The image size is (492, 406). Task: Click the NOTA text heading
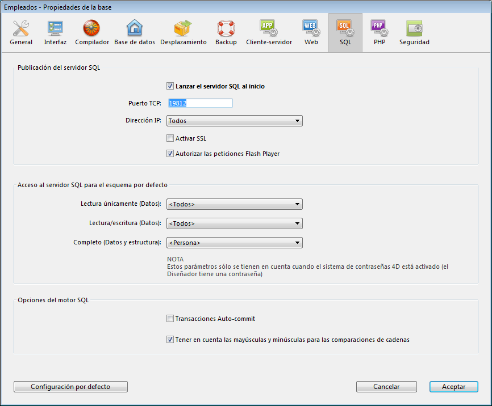pos(175,259)
